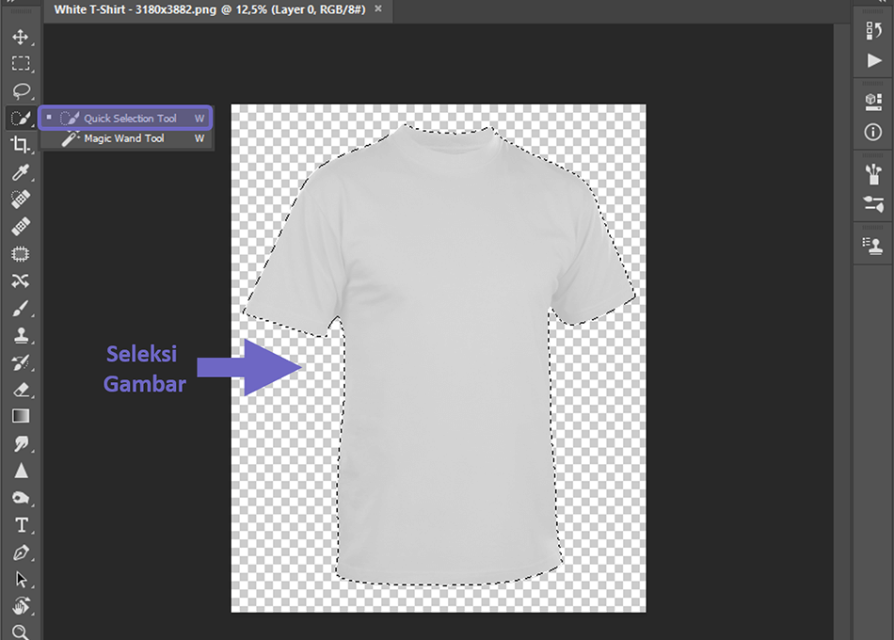Viewport: 894px width, 640px height.
Task: Choose Quick Selection Tool from flyout menu
Action: coord(125,118)
